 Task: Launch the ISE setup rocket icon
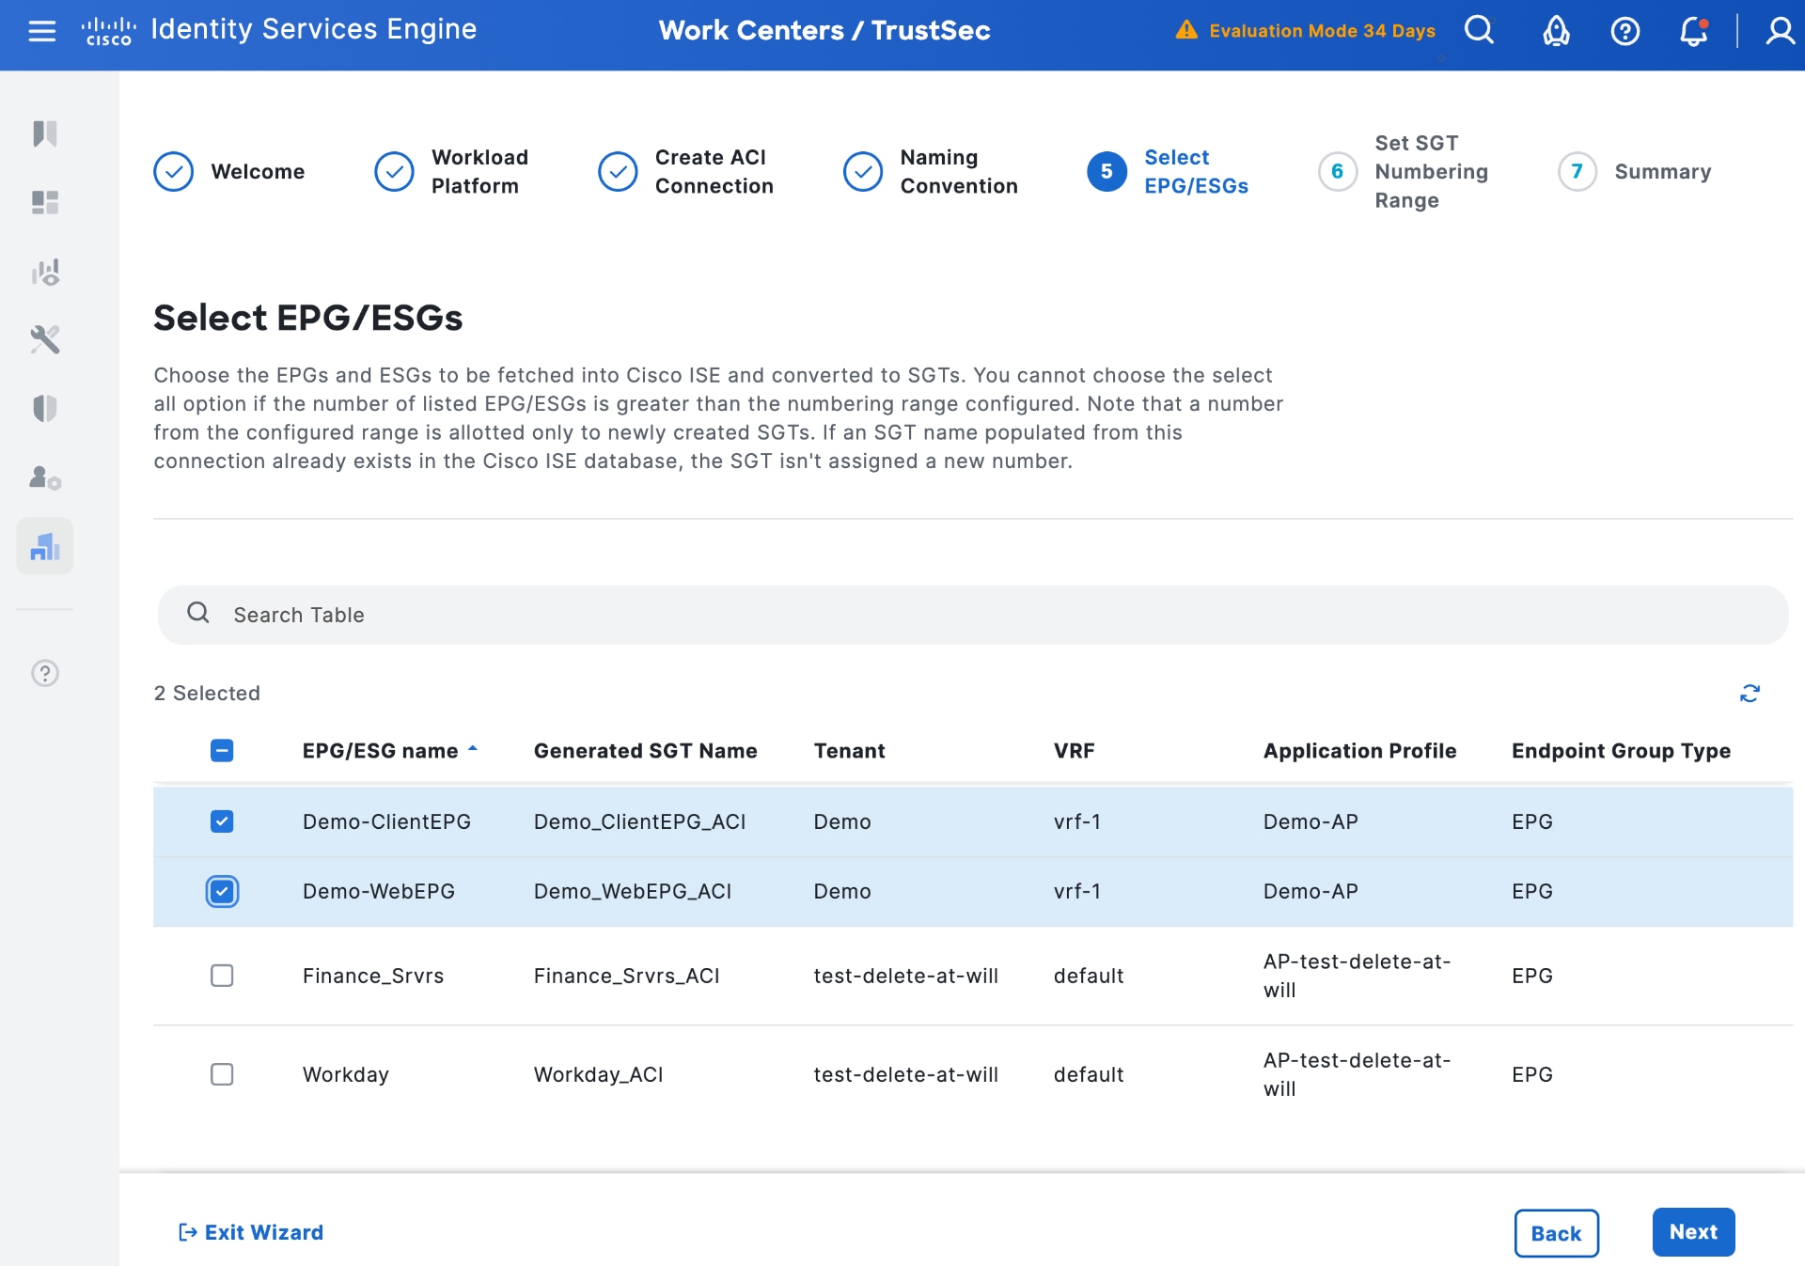point(1555,32)
